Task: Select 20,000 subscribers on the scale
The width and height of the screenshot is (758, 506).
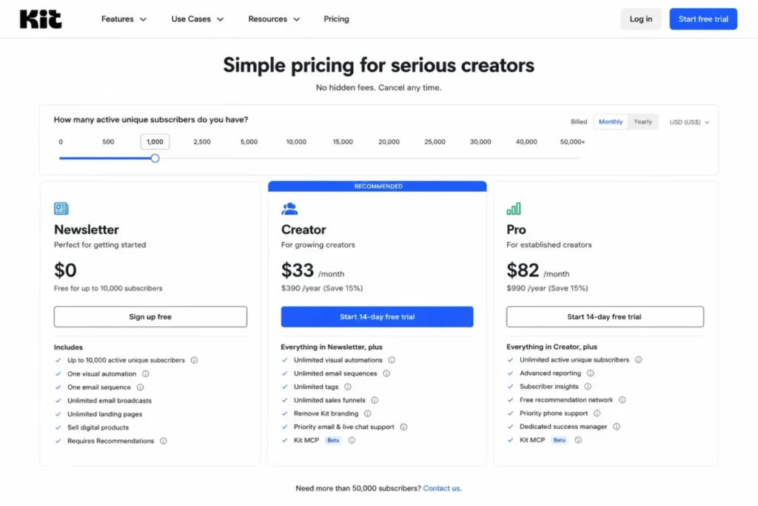Action: coord(389,142)
